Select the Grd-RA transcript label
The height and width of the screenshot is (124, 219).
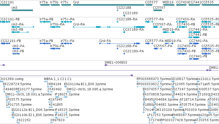click(79, 24)
